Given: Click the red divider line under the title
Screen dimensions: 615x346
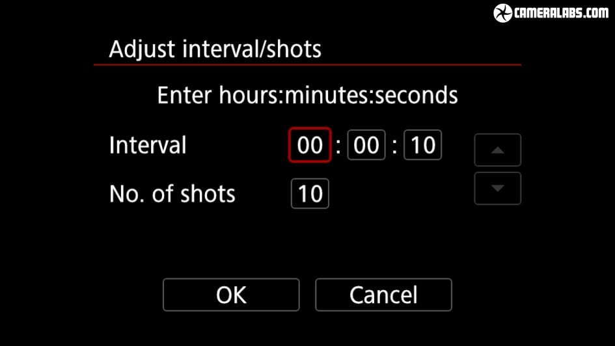Looking at the screenshot, I should 307,65.
